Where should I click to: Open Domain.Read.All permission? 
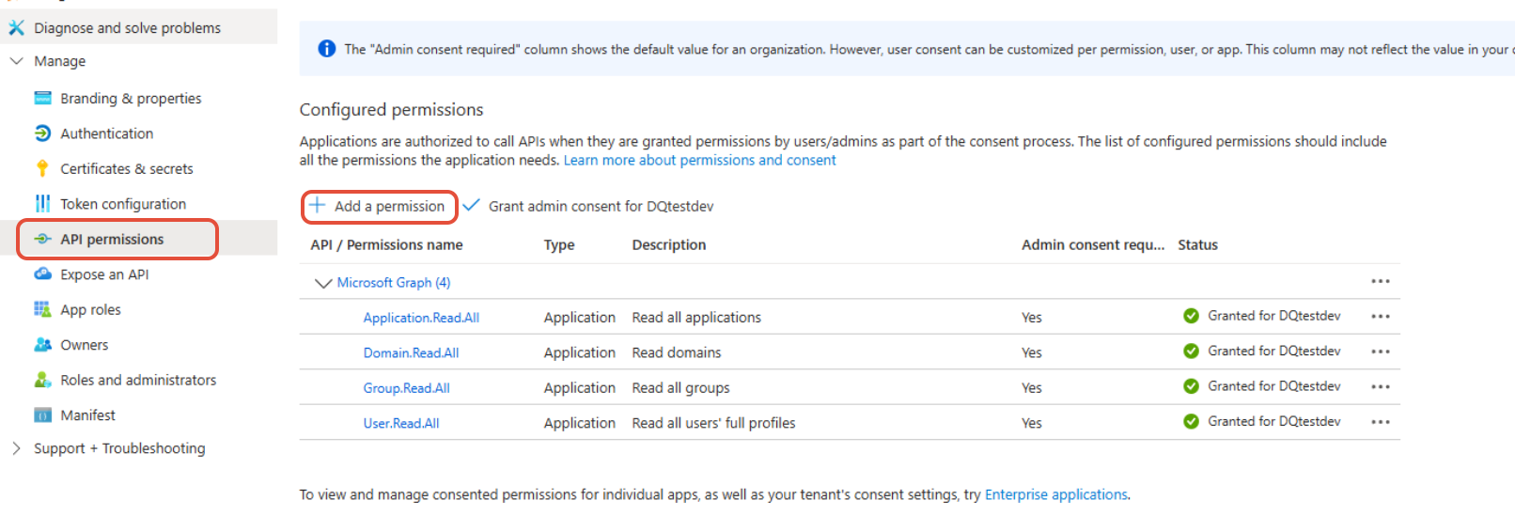coord(411,352)
